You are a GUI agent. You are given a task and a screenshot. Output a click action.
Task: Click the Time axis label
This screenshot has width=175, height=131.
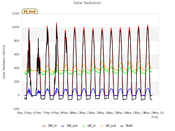coord(155,117)
